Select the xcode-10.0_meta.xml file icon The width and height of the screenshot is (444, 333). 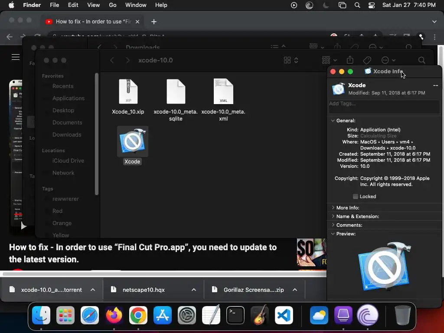tap(223, 91)
